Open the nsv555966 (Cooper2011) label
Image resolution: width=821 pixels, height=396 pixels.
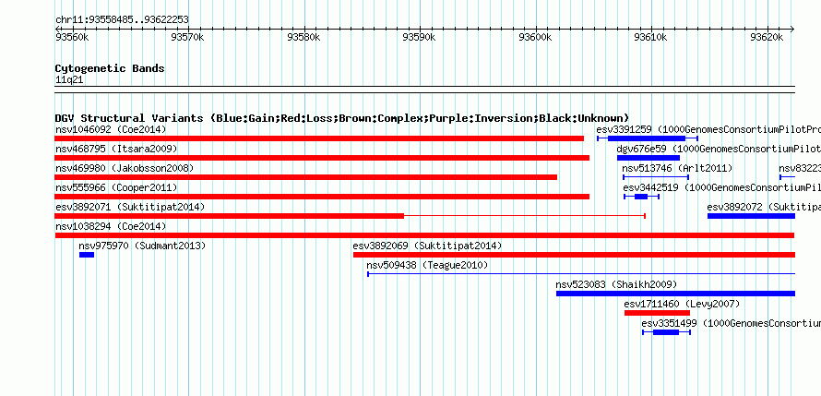(x=116, y=187)
